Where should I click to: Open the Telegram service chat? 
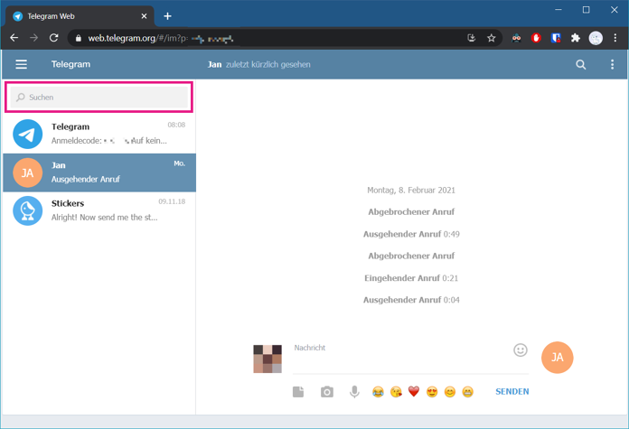point(99,134)
